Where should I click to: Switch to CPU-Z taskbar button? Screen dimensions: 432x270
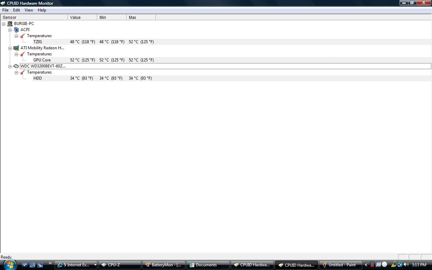[x=120, y=265]
